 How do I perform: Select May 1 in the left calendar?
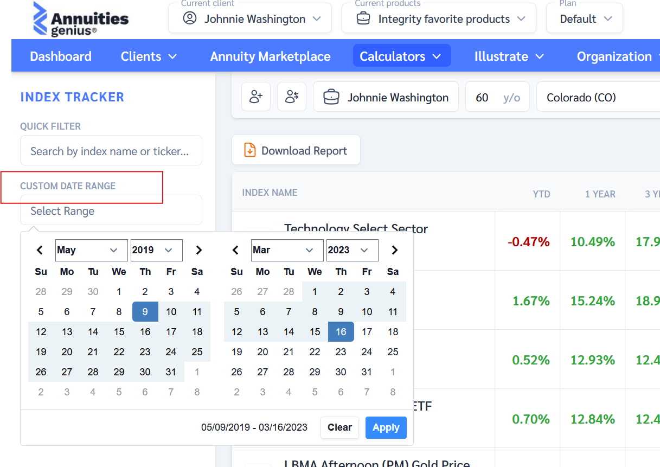tap(119, 292)
